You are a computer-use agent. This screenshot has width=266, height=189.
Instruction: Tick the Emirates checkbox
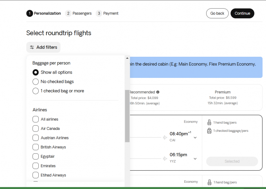click(x=36, y=166)
